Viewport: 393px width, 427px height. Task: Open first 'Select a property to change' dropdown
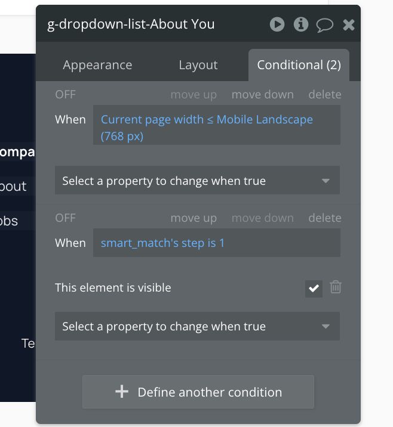(197, 180)
